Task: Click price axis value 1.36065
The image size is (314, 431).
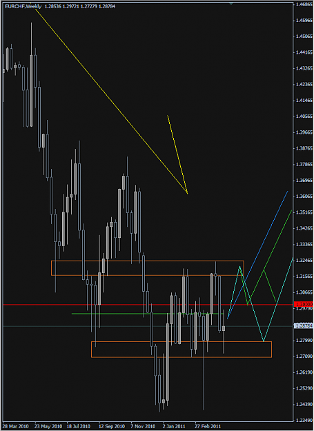Action: coord(304,197)
